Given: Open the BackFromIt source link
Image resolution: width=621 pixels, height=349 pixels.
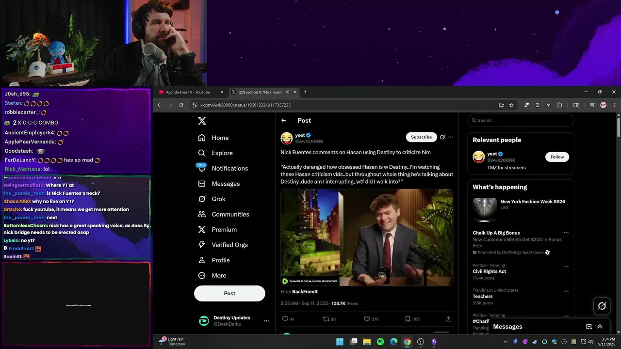Looking at the screenshot, I should point(305,292).
